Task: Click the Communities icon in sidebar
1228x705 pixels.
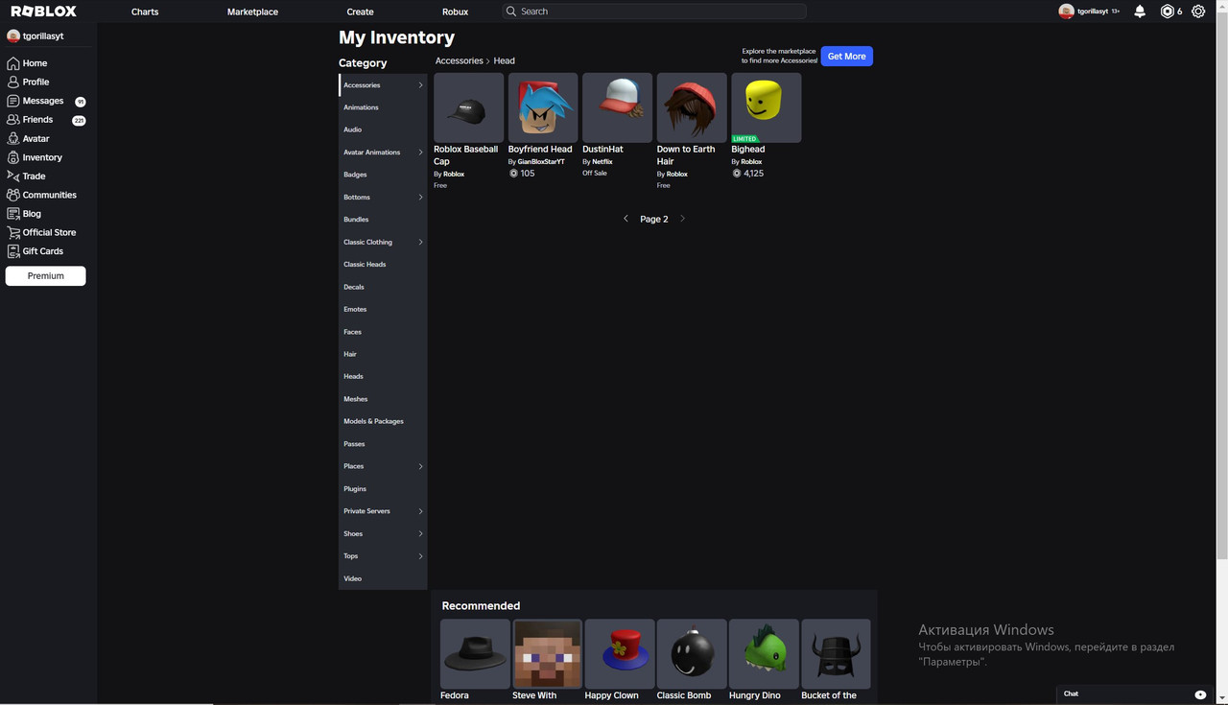Action: (x=13, y=195)
